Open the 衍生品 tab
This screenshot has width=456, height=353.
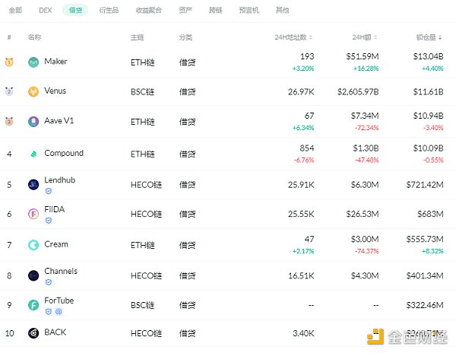pyautogui.click(x=109, y=10)
